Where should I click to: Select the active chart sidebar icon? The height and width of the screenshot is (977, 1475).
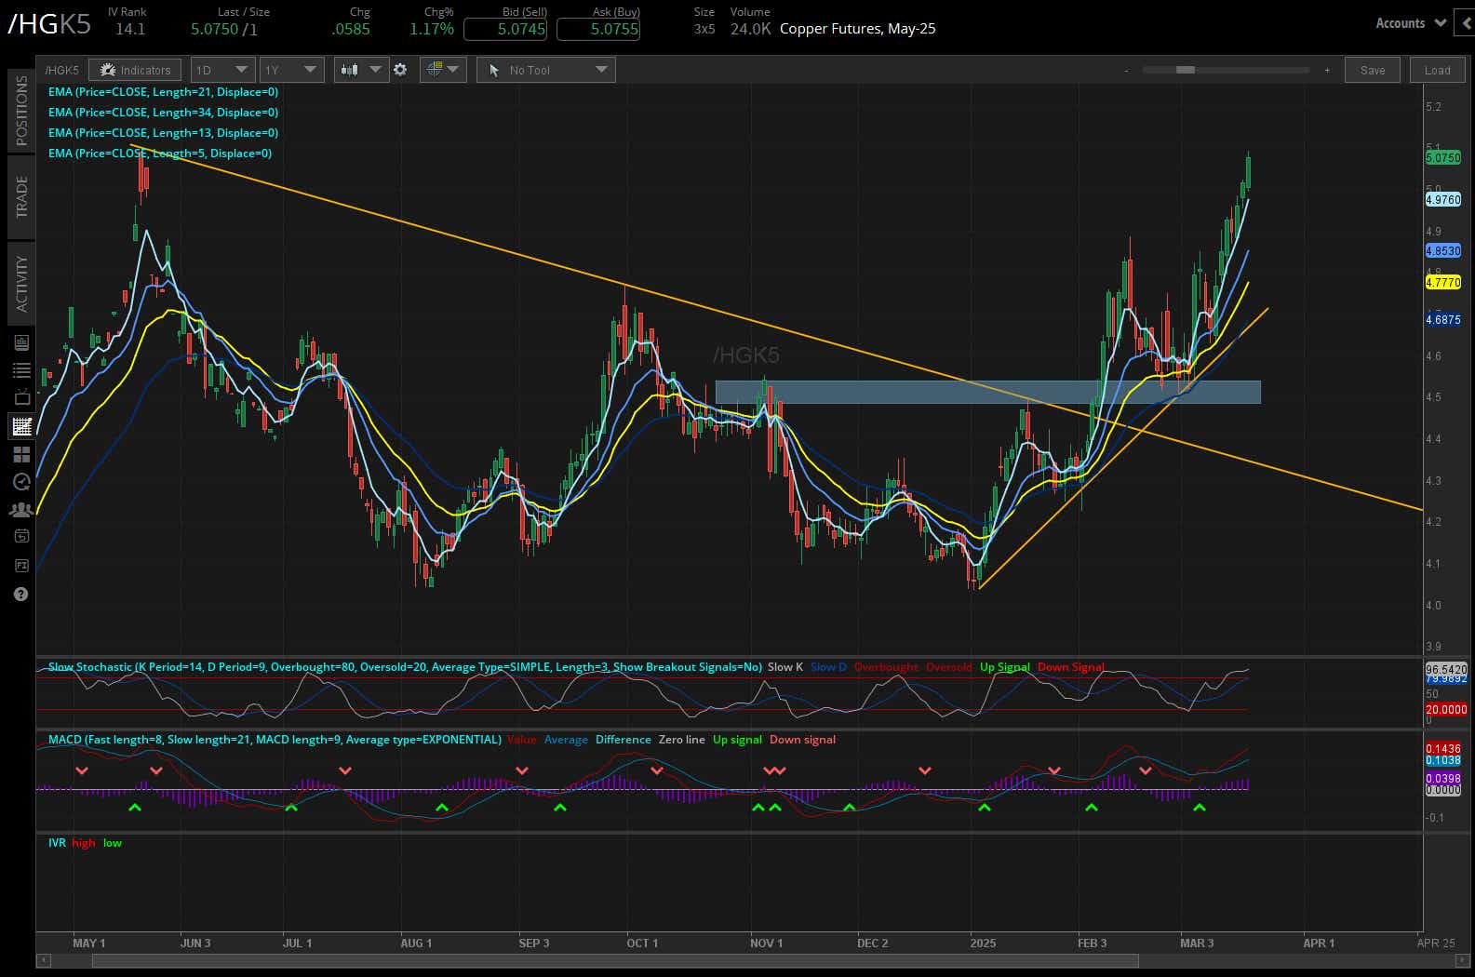point(21,426)
